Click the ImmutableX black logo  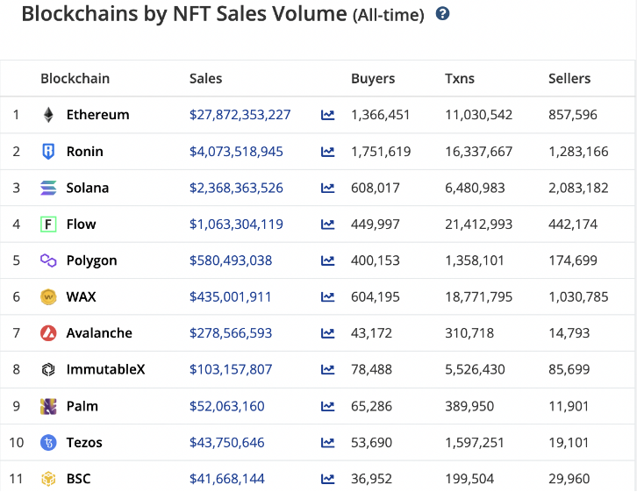(48, 369)
